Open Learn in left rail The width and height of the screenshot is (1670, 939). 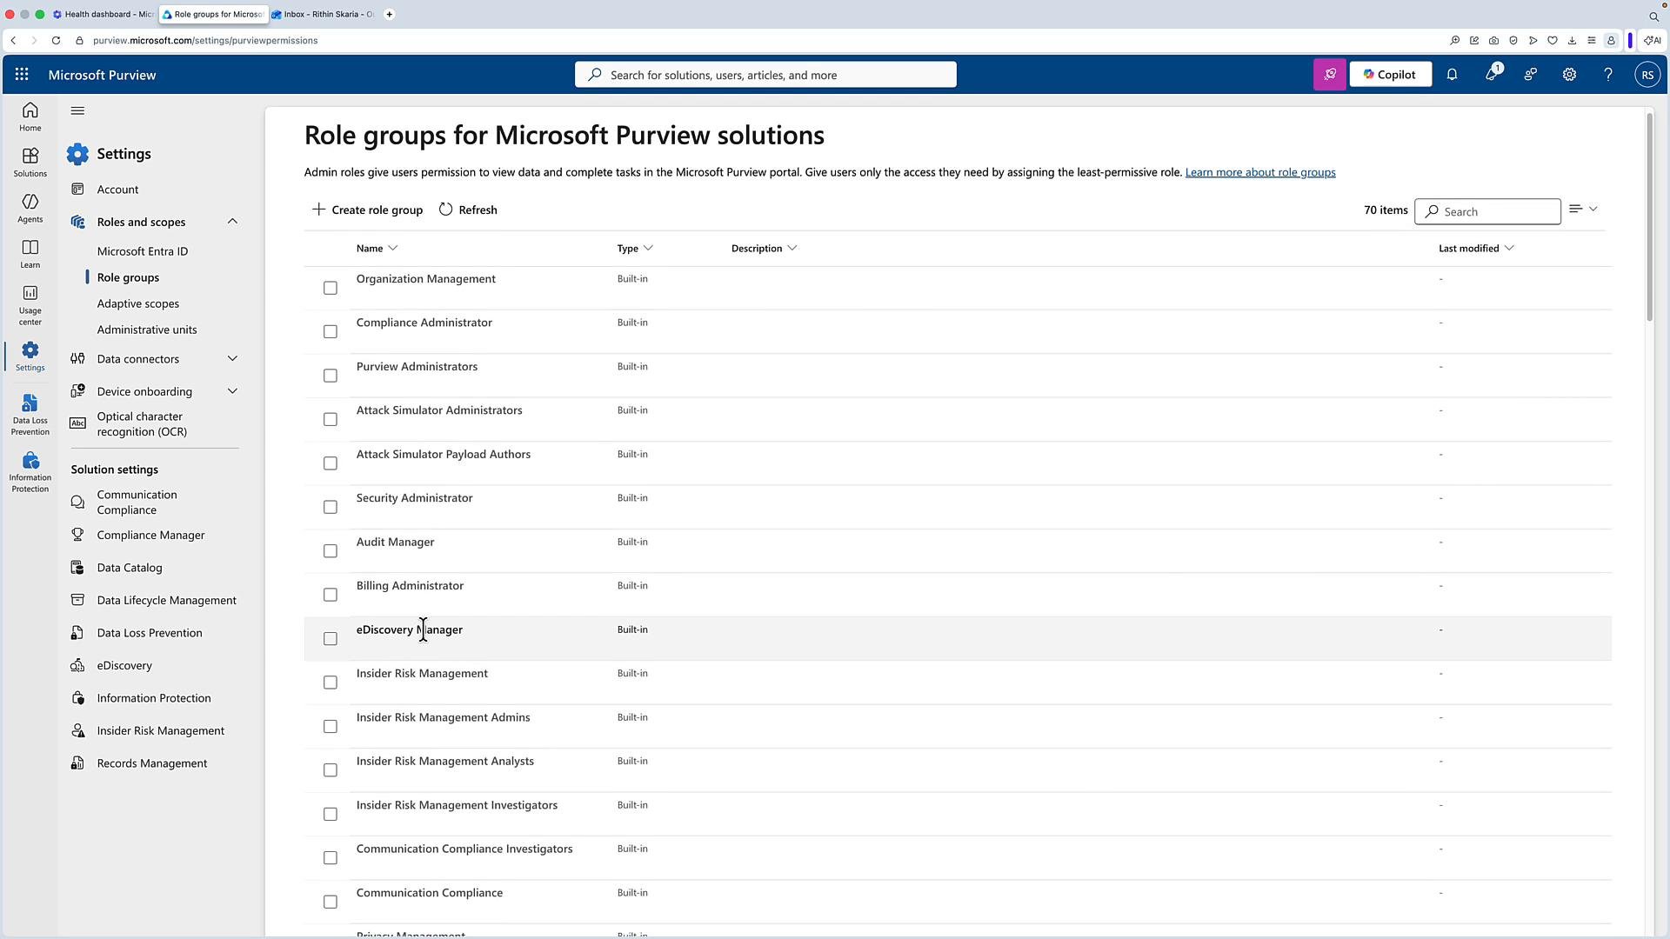pyautogui.click(x=30, y=254)
